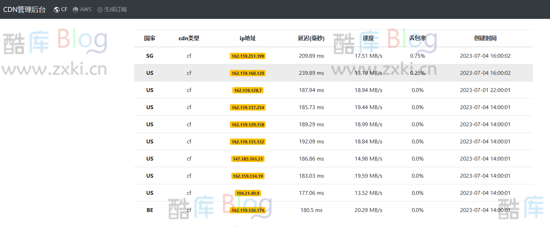
Task: Switch to the AWS menu item
Action: [82, 9]
